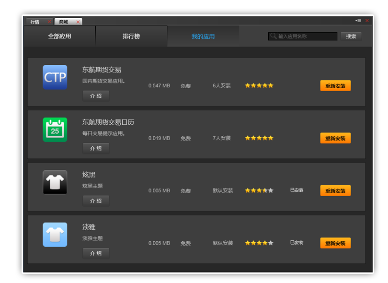Click the black t-shirt theme icon

click(x=55, y=182)
